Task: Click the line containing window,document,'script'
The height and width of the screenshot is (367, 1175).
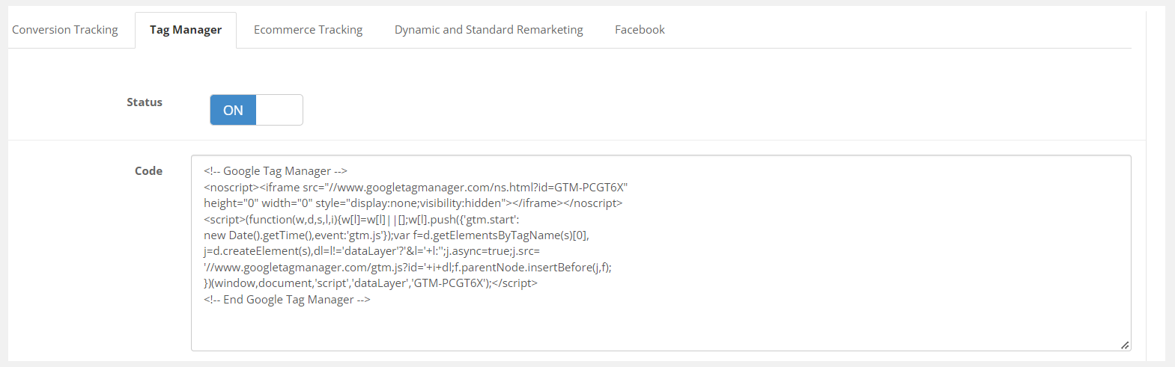Action: click(370, 283)
